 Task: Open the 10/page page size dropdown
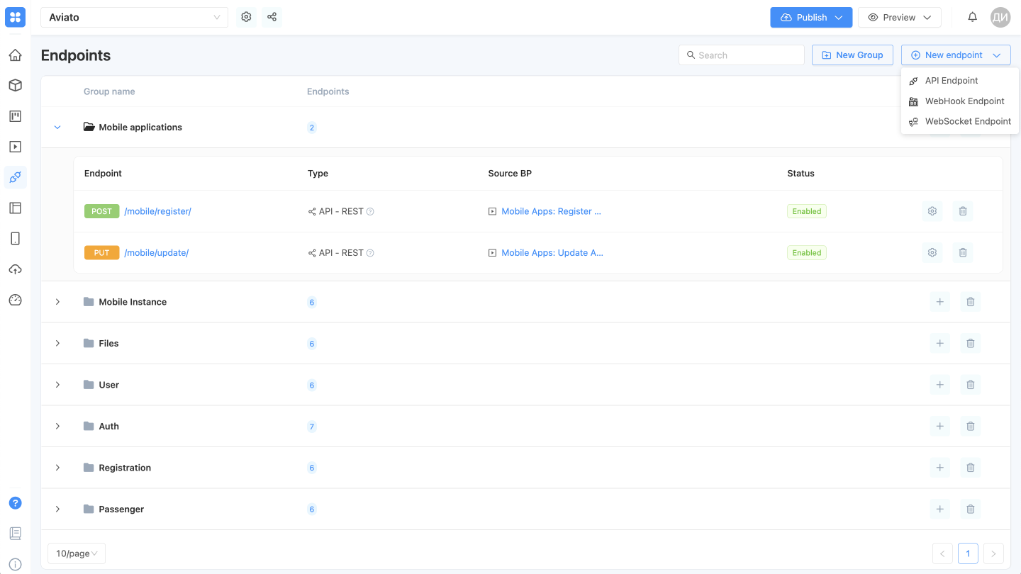point(76,553)
